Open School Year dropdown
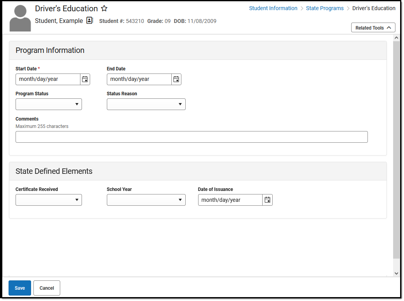The width and height of the screenshot is (404, 301). coord(146,200)
